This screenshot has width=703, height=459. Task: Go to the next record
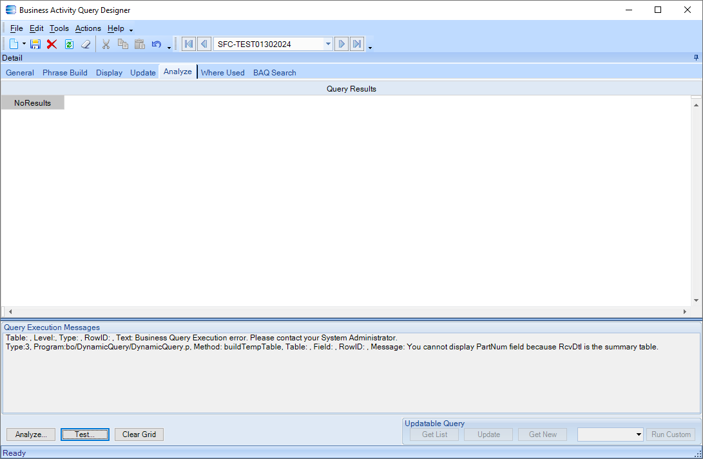(x=342, y=44)
